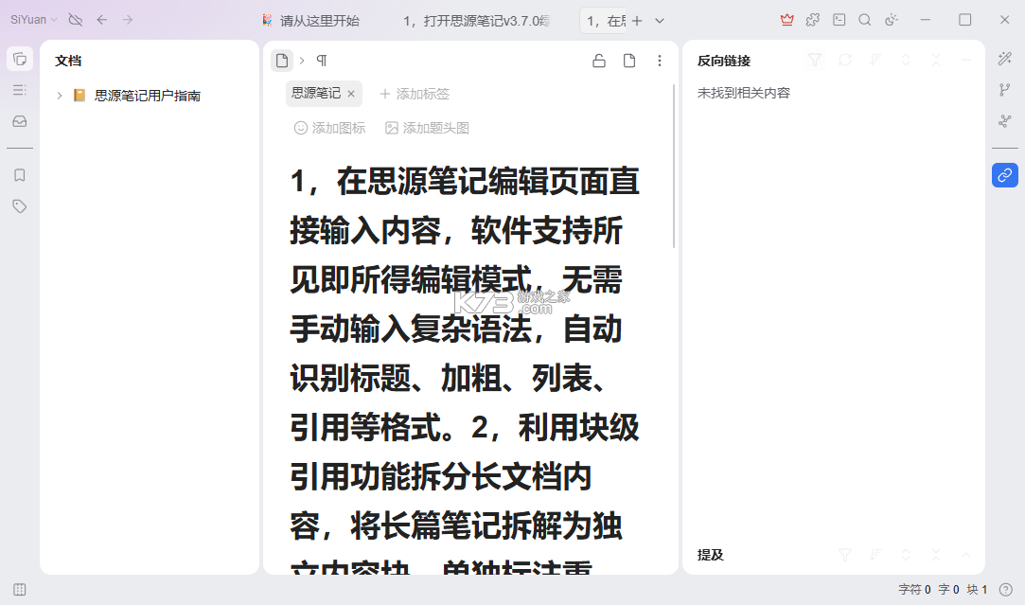Go back with the left arrow
The image size is (1025, 605).
[102, 20]
